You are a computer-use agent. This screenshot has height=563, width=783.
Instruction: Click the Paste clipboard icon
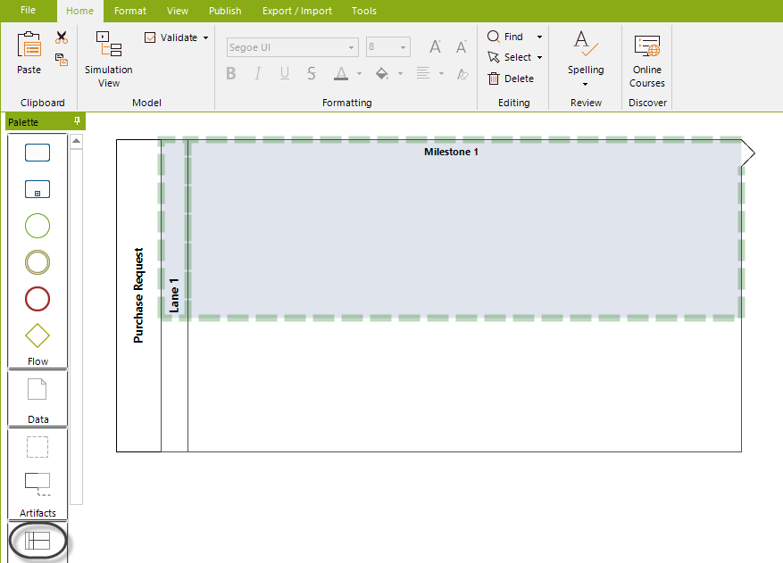pos(29,45)
